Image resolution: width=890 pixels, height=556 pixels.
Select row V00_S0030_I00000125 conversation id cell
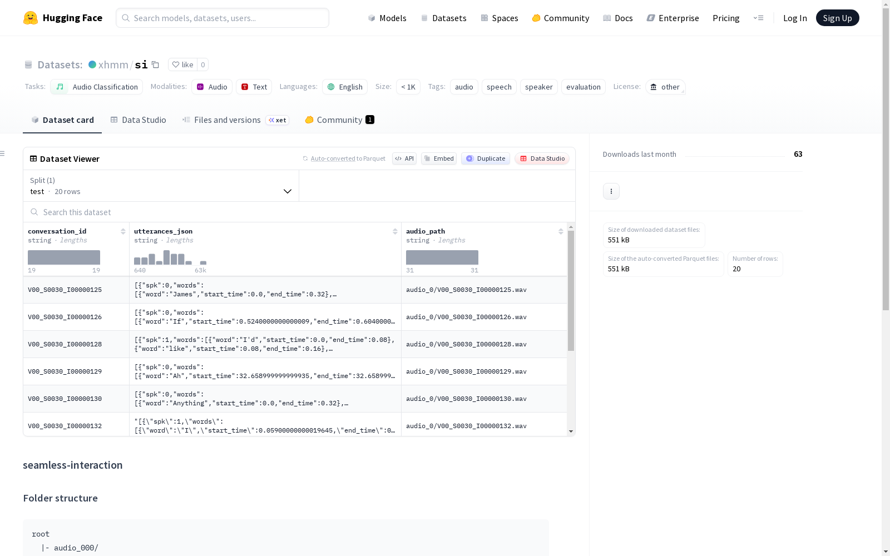[x=76, y=290]
